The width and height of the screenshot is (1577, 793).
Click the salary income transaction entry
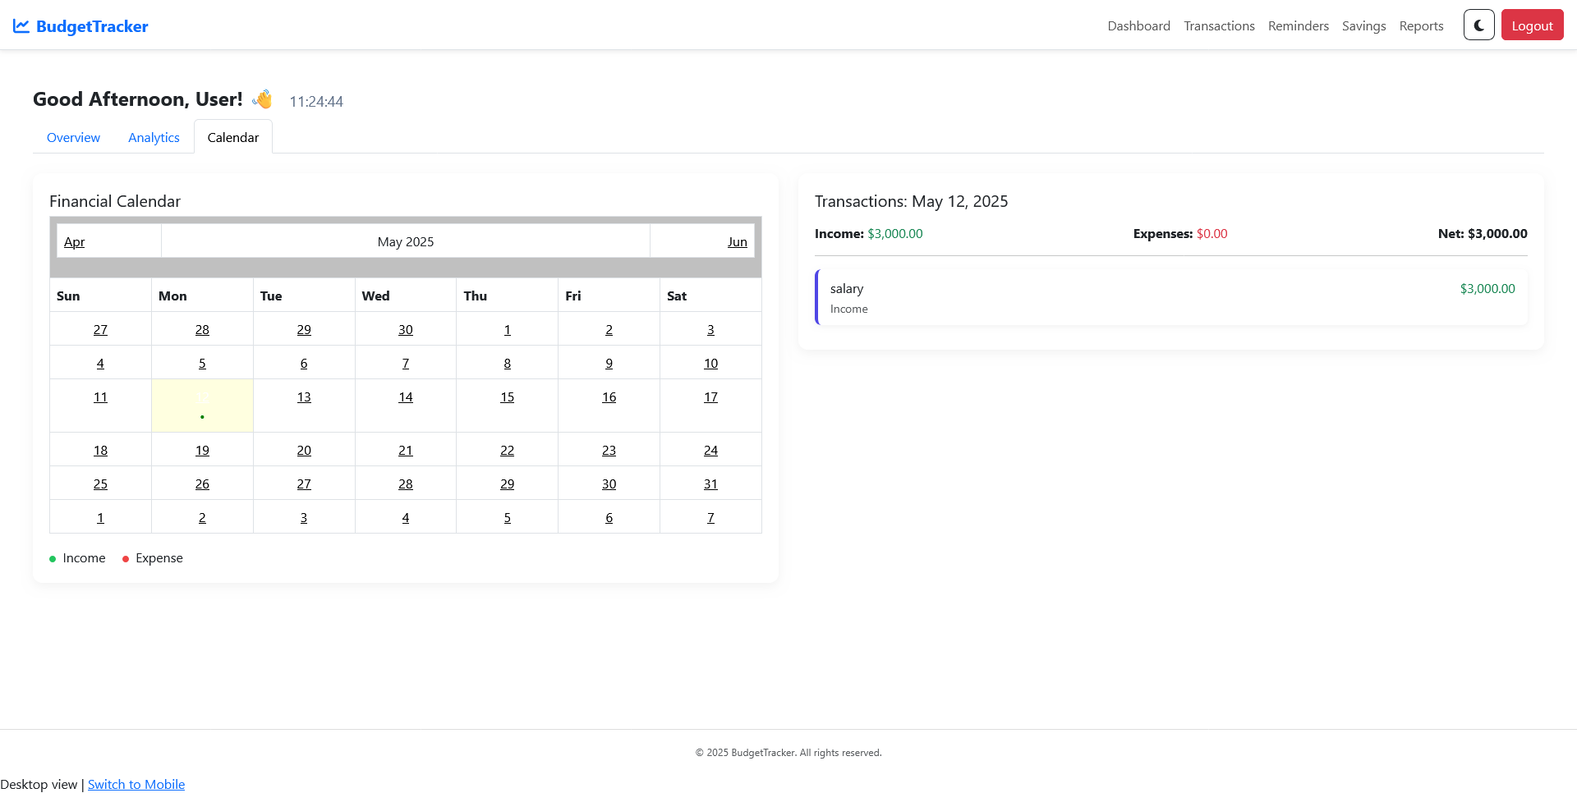(x=1171, y=298)
